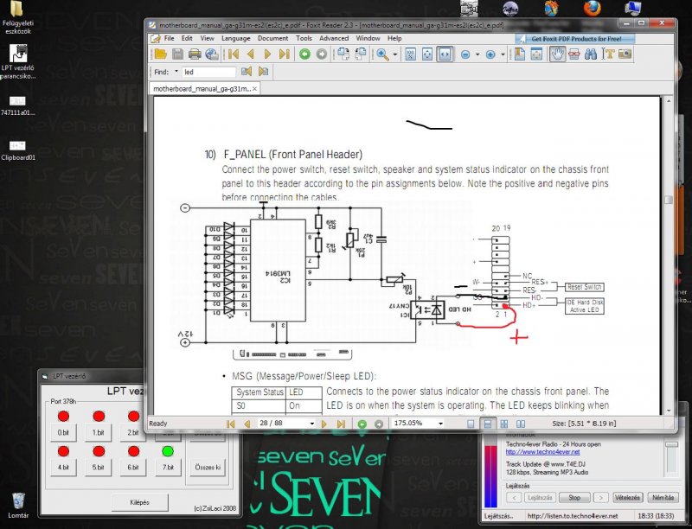
Task: Click the Összes ki button
Action: (208, 468)
